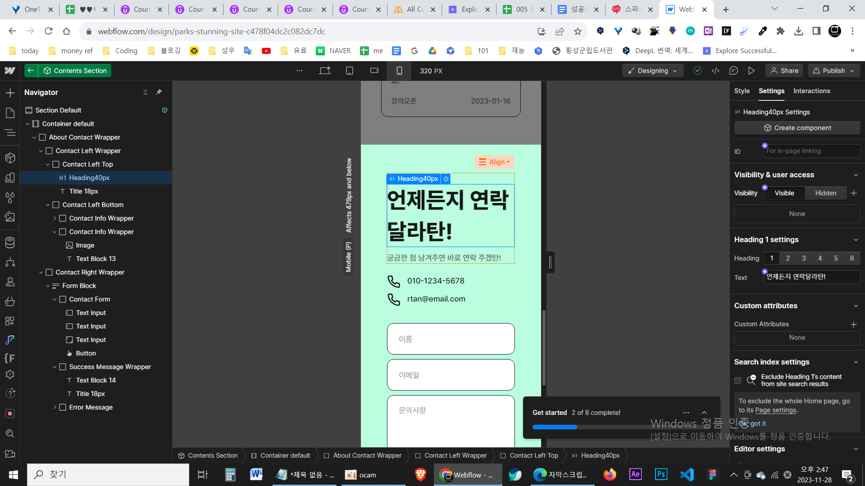Click Container default in breadcrumb bar
Screen dimensions: 865x486
pyautogui.click(x=280, y=455)
